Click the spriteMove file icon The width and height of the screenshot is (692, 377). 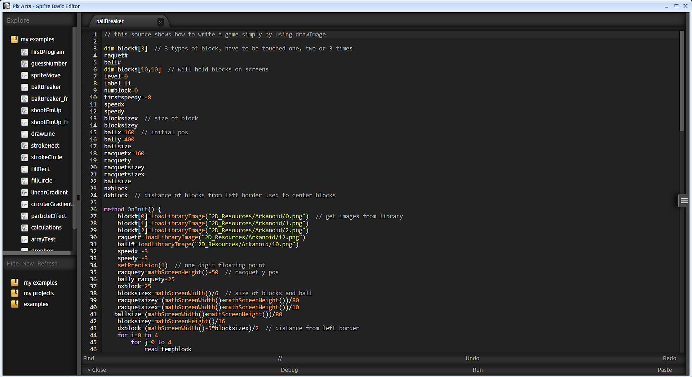point(25,76)
